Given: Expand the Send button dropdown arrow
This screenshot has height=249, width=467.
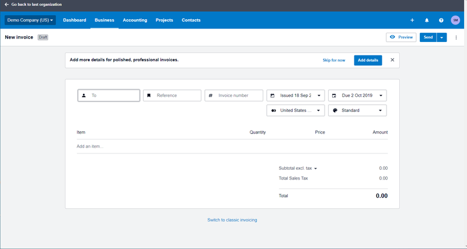Looking at the screenshot, I should [442, 37].
